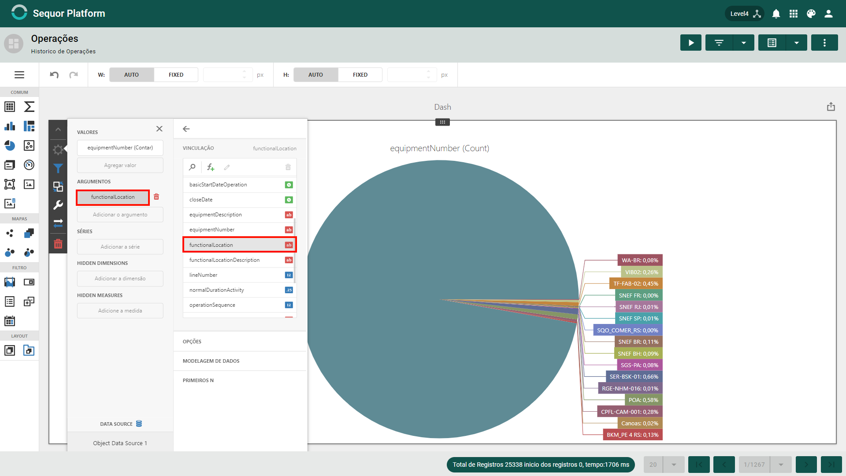Viewport: 846px width, 476px height.
Task: Open the apps grid menu
Action: click(x=794, y=14)
